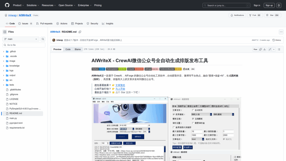Copy raw file contents icon
The height and width of the screenshot is (161, 286).
click(261, 49)
